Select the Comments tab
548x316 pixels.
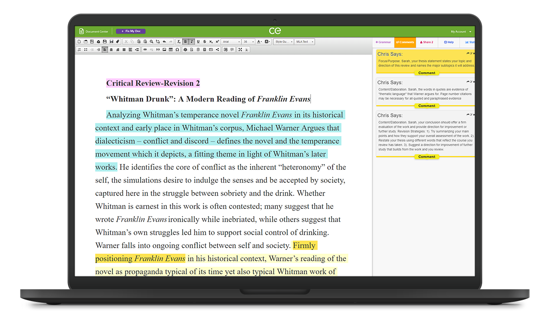[405, 42]
